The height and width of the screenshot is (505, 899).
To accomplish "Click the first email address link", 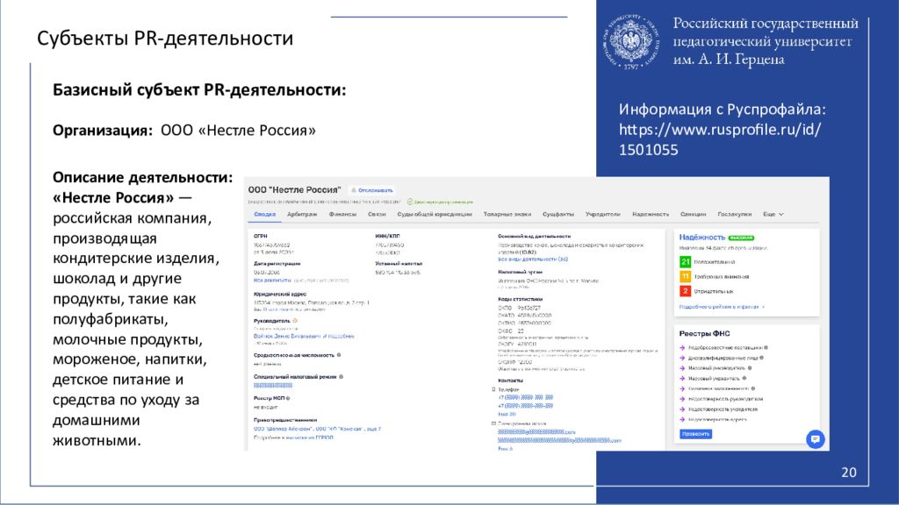I will pyautogui.click(x=536, y=432).
